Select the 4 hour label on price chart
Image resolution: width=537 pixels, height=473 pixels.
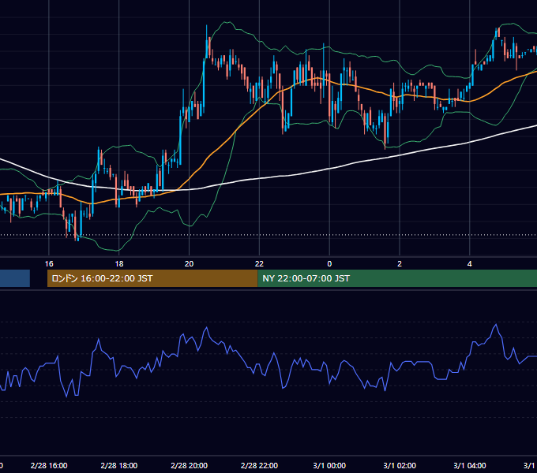[x=470, y=264]
